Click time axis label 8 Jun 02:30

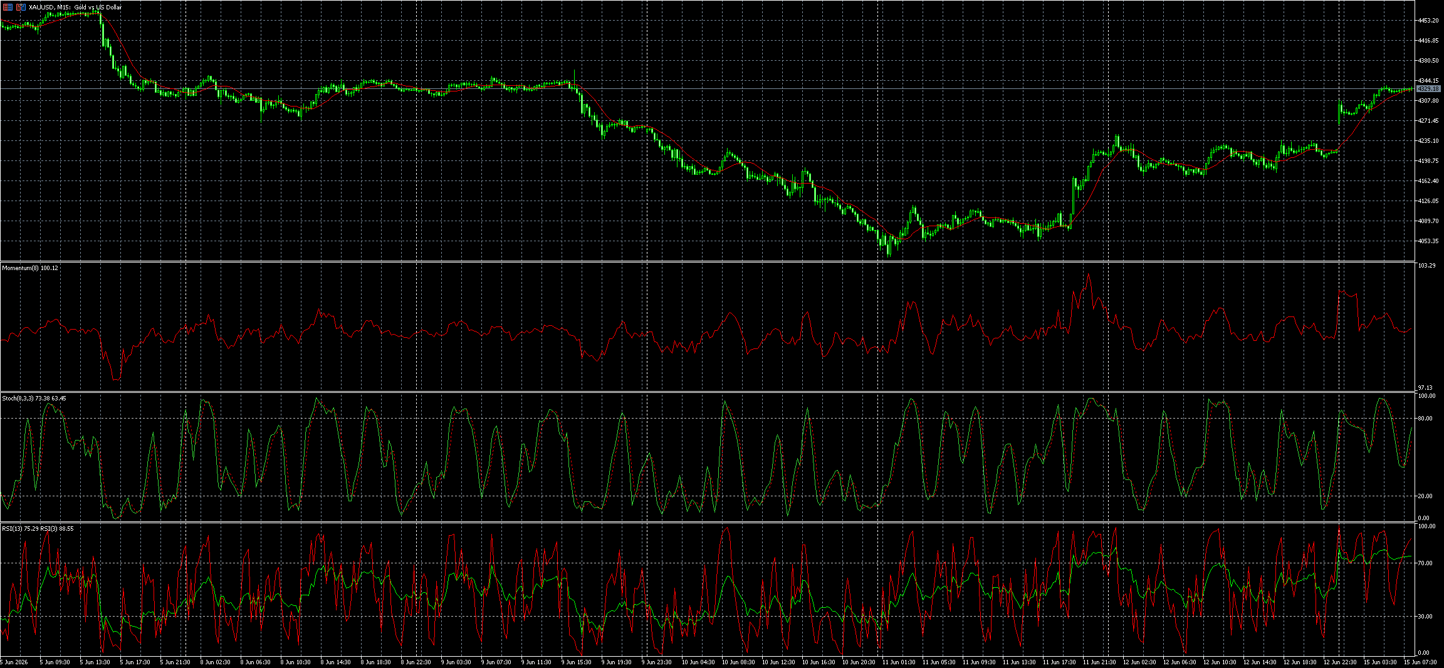click(x=216, y=662)
